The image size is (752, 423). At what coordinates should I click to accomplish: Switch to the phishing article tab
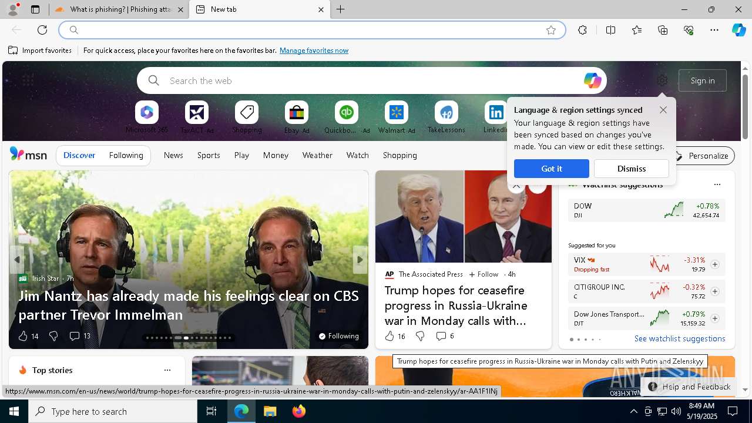point(119,9)
